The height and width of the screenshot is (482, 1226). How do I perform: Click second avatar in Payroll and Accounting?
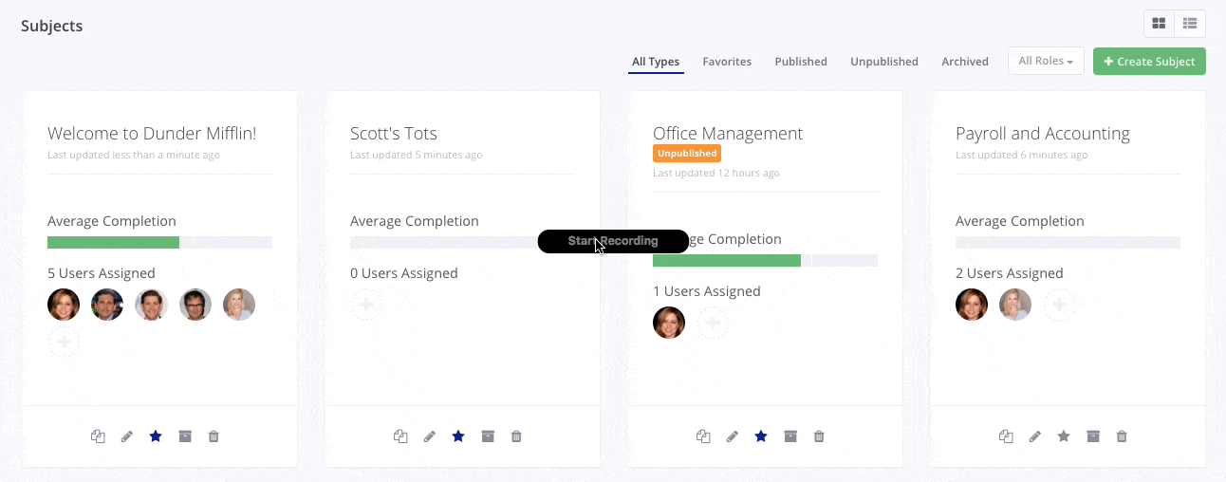(1015, 305)
